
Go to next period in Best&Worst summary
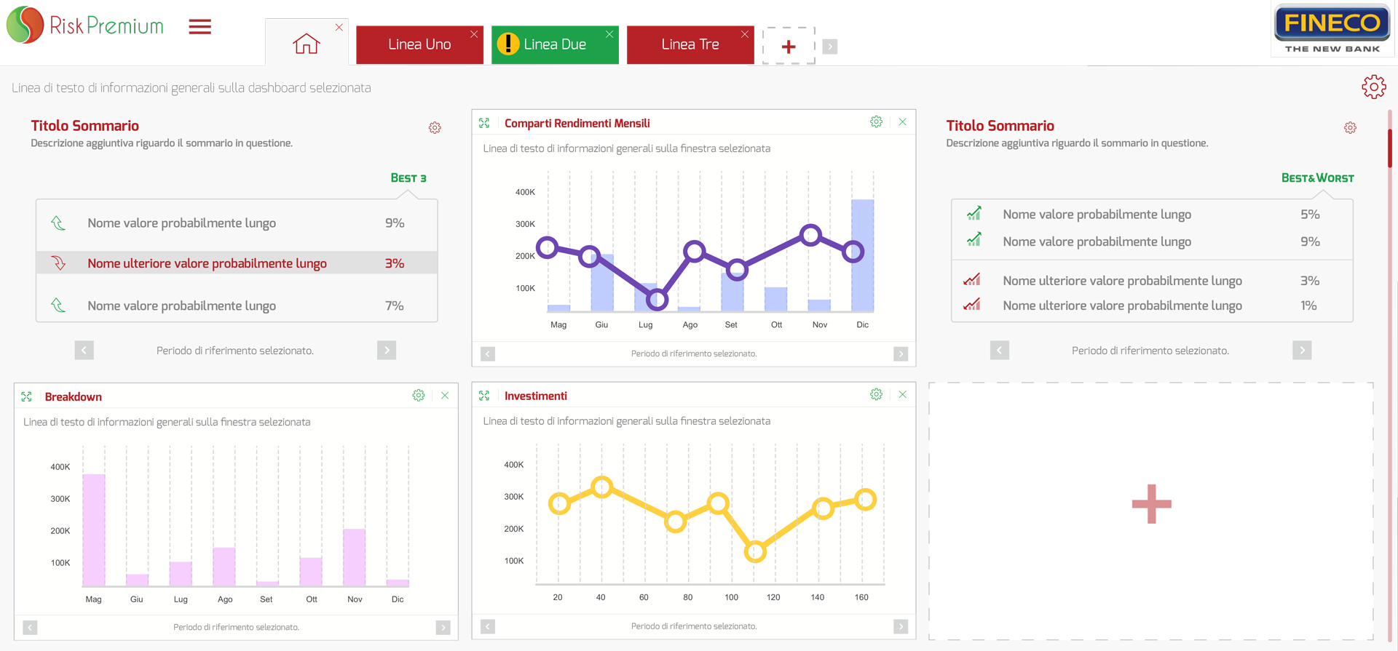click(x=1302, y=351)
